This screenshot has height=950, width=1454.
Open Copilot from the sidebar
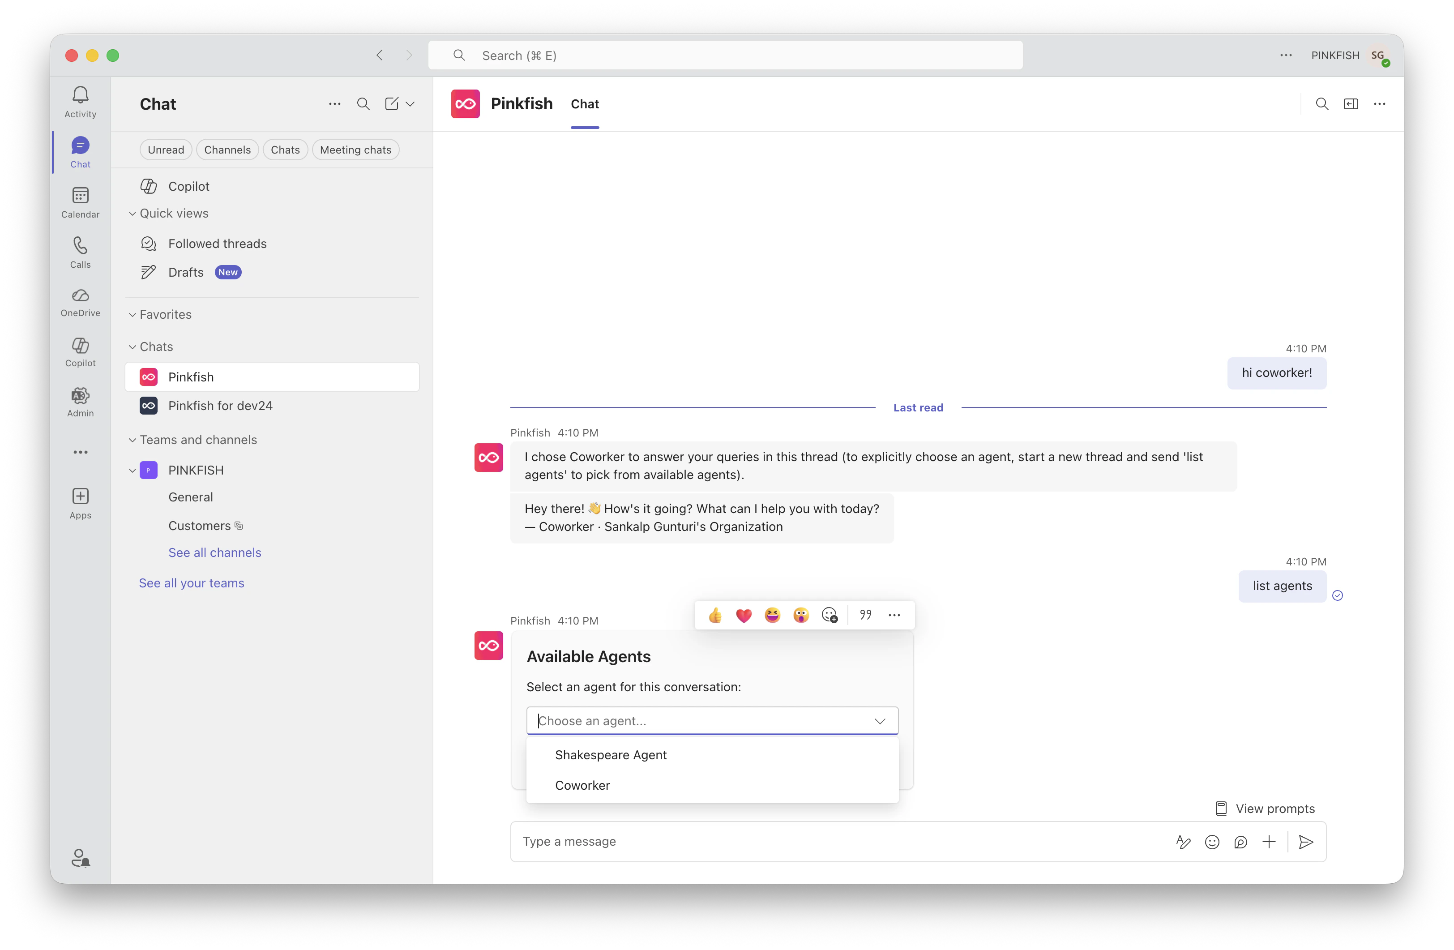(80, 352)
